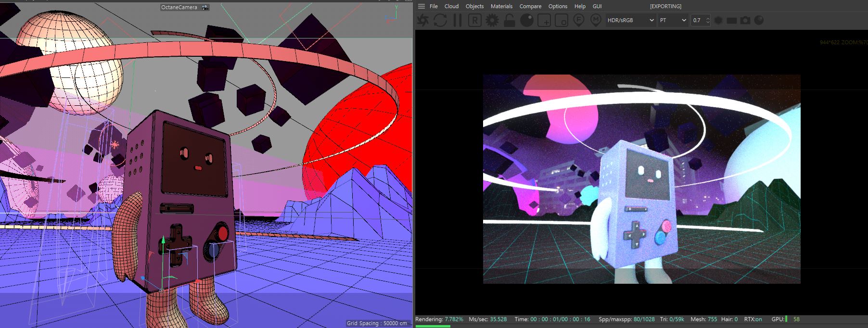Click the Octane send scene and restart render icon

(x=423, y=20)
